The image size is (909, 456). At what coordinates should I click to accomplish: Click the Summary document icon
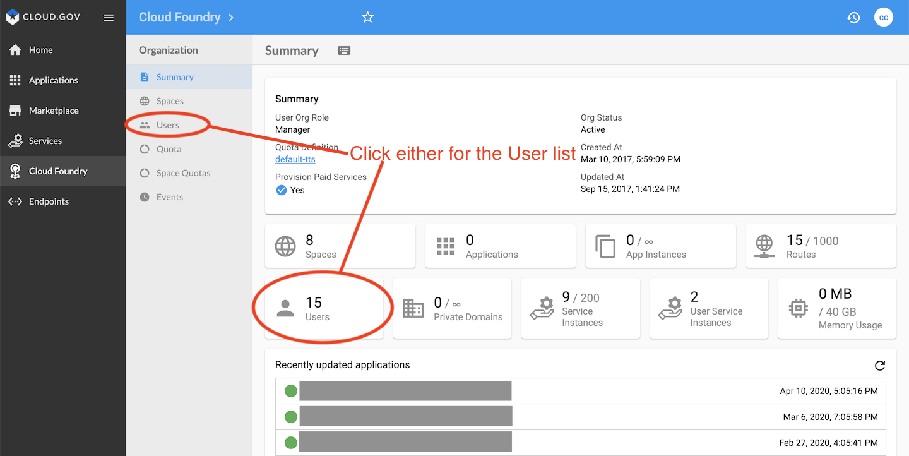click(145, 77)
